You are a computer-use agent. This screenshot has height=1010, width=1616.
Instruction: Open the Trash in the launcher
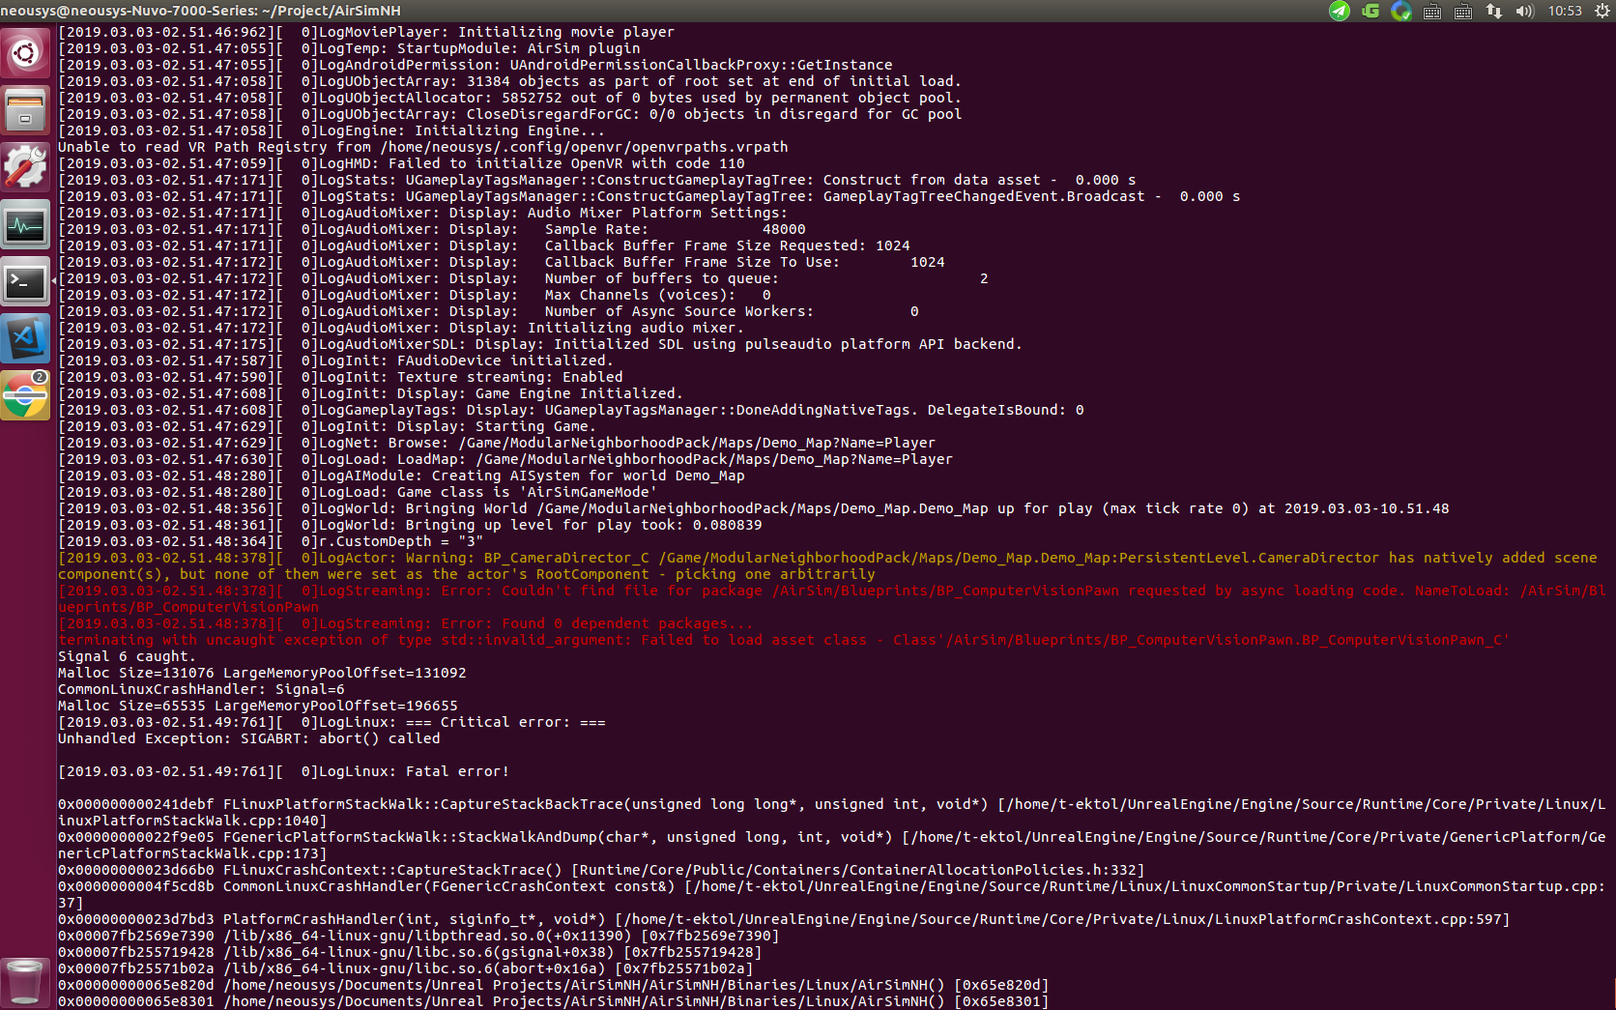[x=25, y=981]
